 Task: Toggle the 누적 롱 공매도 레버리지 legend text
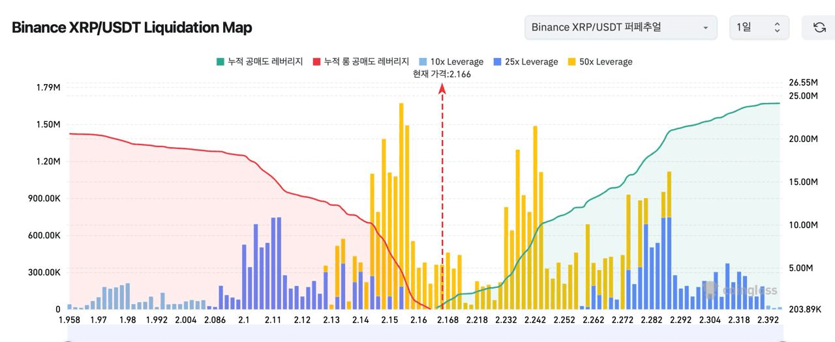(366, 62)
